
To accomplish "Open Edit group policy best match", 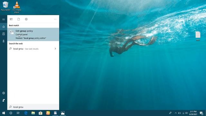I will coord(33,34).
